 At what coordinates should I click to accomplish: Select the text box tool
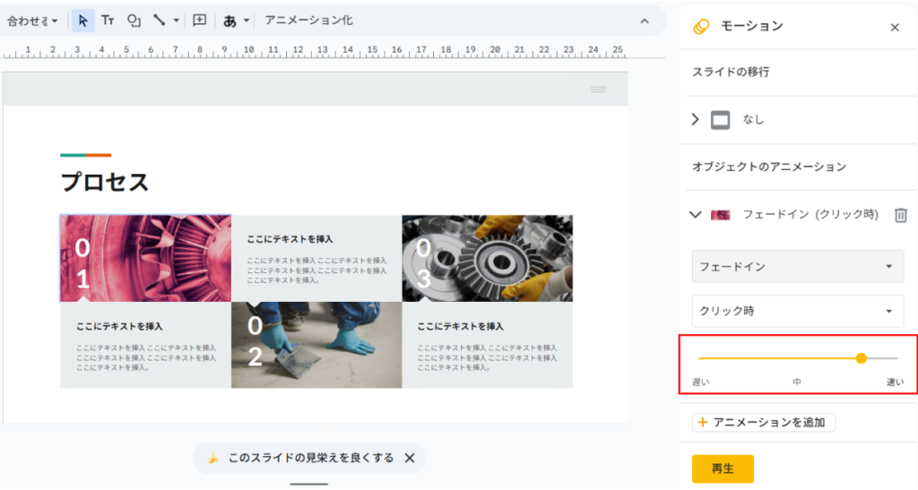[x=108, y=21]
